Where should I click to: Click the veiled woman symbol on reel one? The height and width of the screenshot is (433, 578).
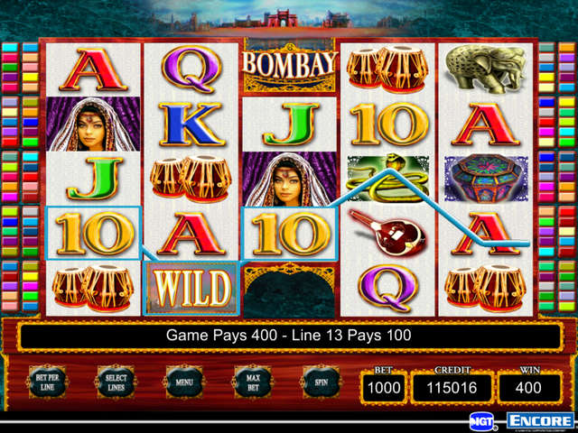[x=93, y=124]
